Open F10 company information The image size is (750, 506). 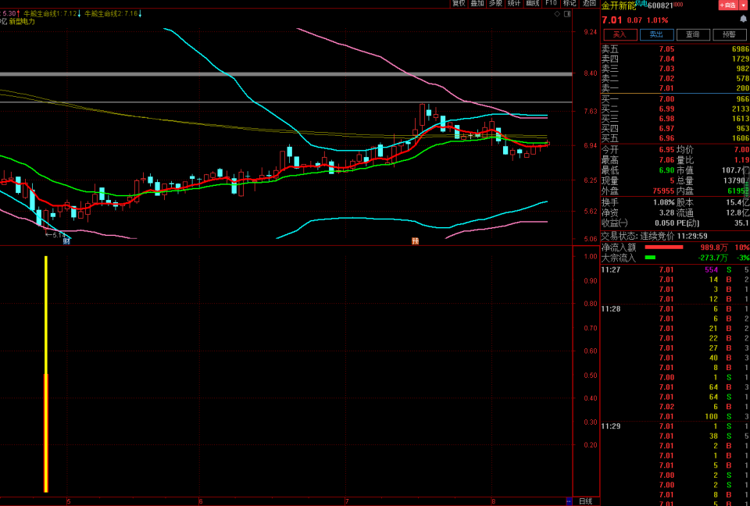click(x=551, y=3)
